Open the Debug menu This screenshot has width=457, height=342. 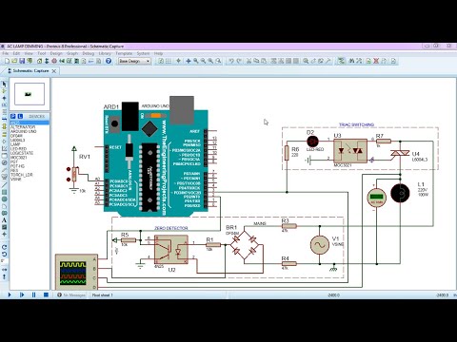89,53
